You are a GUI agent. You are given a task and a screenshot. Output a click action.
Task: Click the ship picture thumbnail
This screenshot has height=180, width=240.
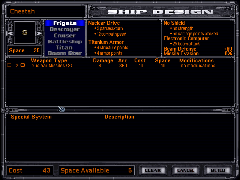(25, 32)
